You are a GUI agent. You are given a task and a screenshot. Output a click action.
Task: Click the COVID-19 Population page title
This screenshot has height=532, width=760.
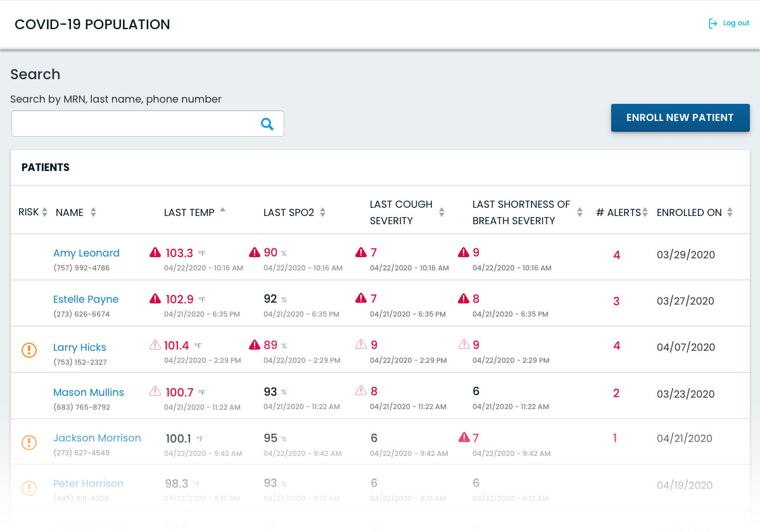click(92, 25)
